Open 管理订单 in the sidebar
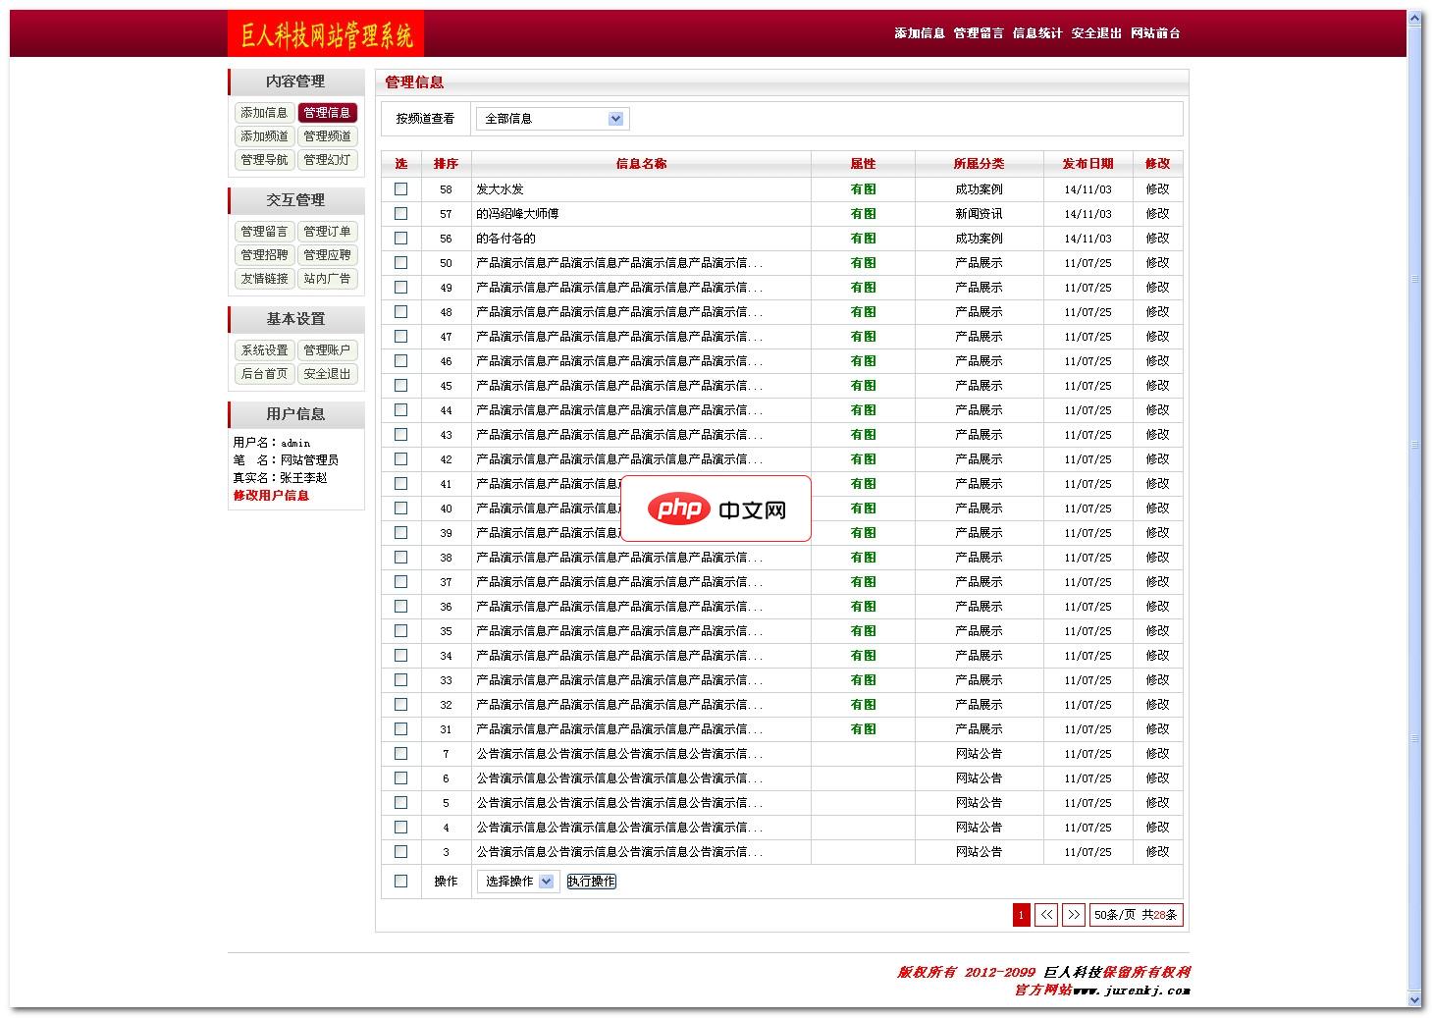 point(327,232)
